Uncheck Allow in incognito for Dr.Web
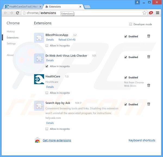163x157 pixels. click(x=47, y=66)
